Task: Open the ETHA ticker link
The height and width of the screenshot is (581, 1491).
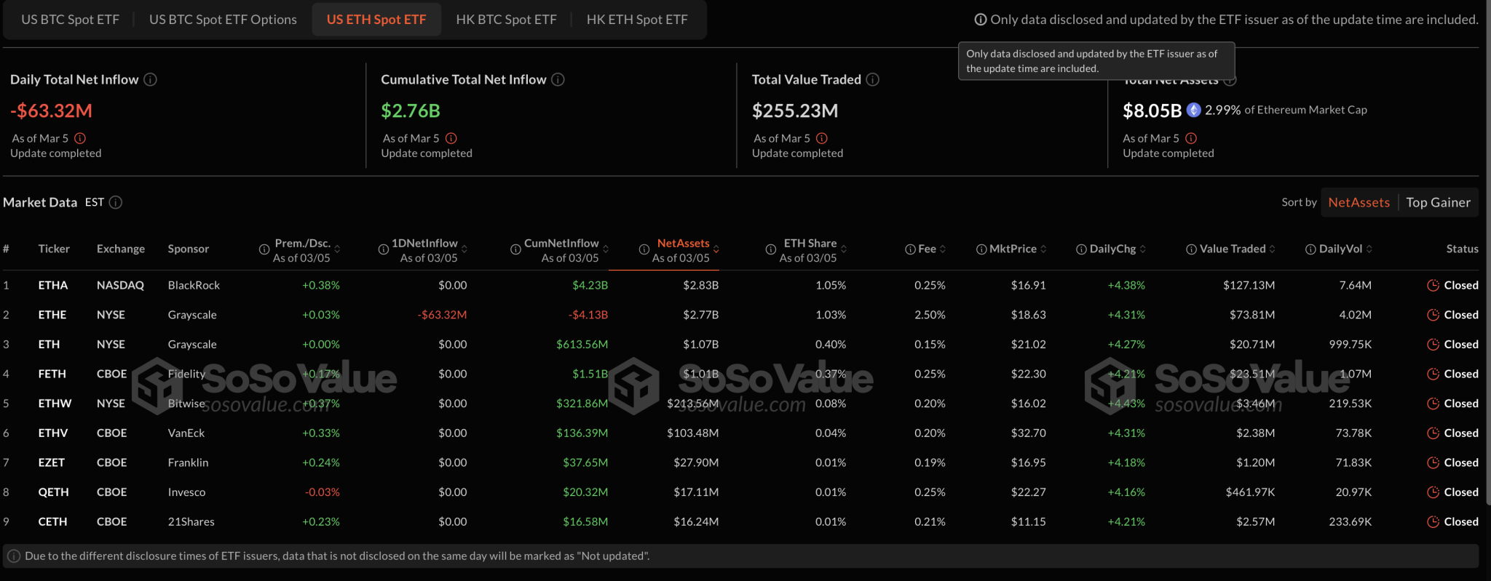Action: tap(53, 285)
